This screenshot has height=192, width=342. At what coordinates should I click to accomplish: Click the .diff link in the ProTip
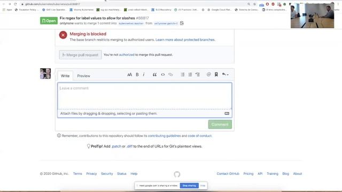pyautogui.click(x=129, y=147)
